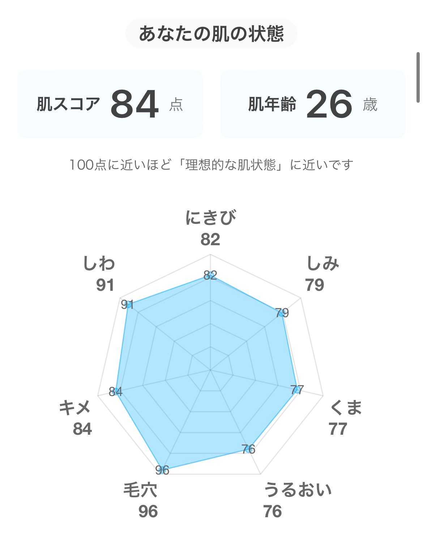Click the radar data point marked 91
The width and height of the screenshot is (423, 540).
pyautogui.click(x=127, y=305)
